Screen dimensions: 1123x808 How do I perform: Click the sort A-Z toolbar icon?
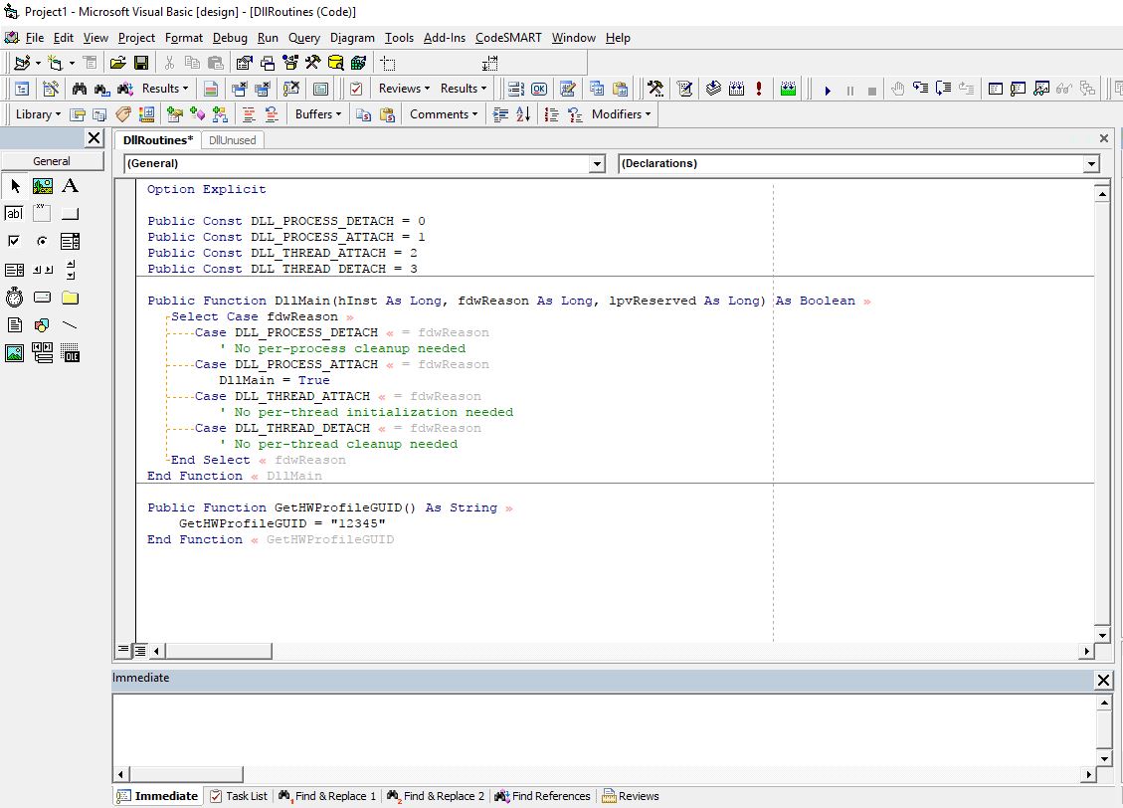[523, 114]
